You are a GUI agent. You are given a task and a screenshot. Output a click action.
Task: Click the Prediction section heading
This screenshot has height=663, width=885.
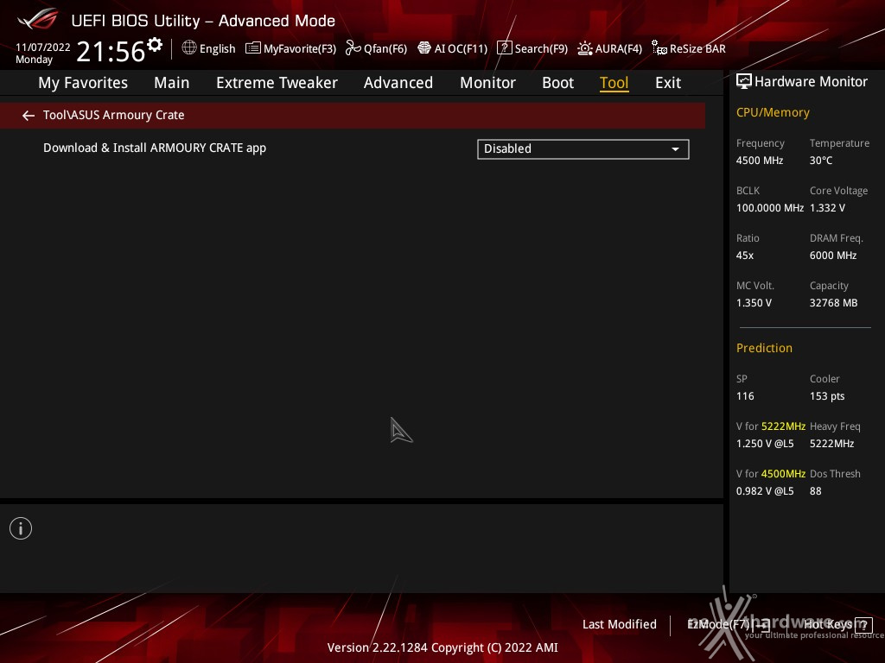pyautogui.click(x=764, y=348)
